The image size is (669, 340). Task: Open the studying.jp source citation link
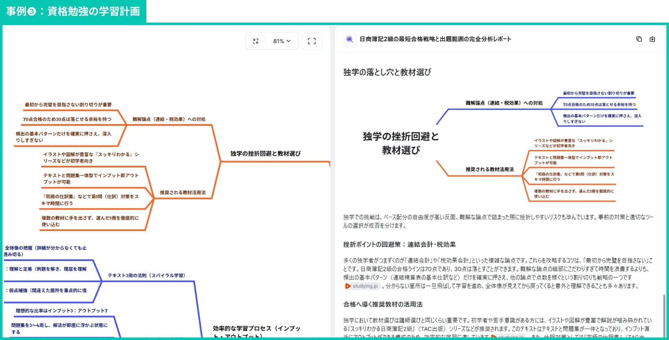pos(365,286)
